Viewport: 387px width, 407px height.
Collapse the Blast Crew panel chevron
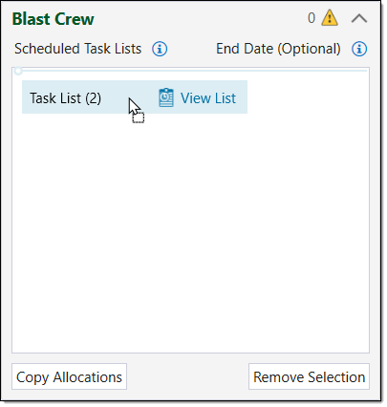click(359, 18)
